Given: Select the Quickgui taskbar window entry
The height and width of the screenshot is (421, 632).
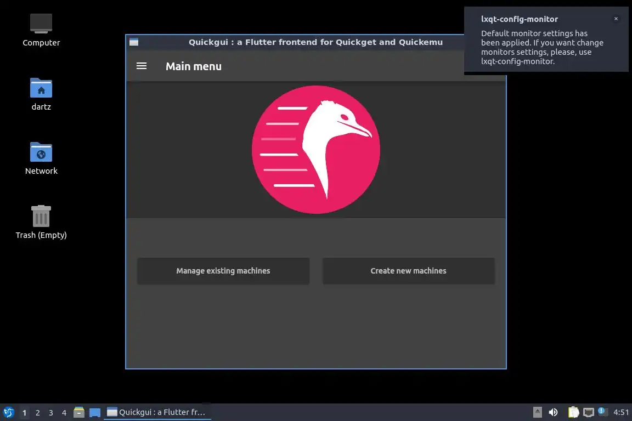Looking at the screenshot, I should [157, 412].
